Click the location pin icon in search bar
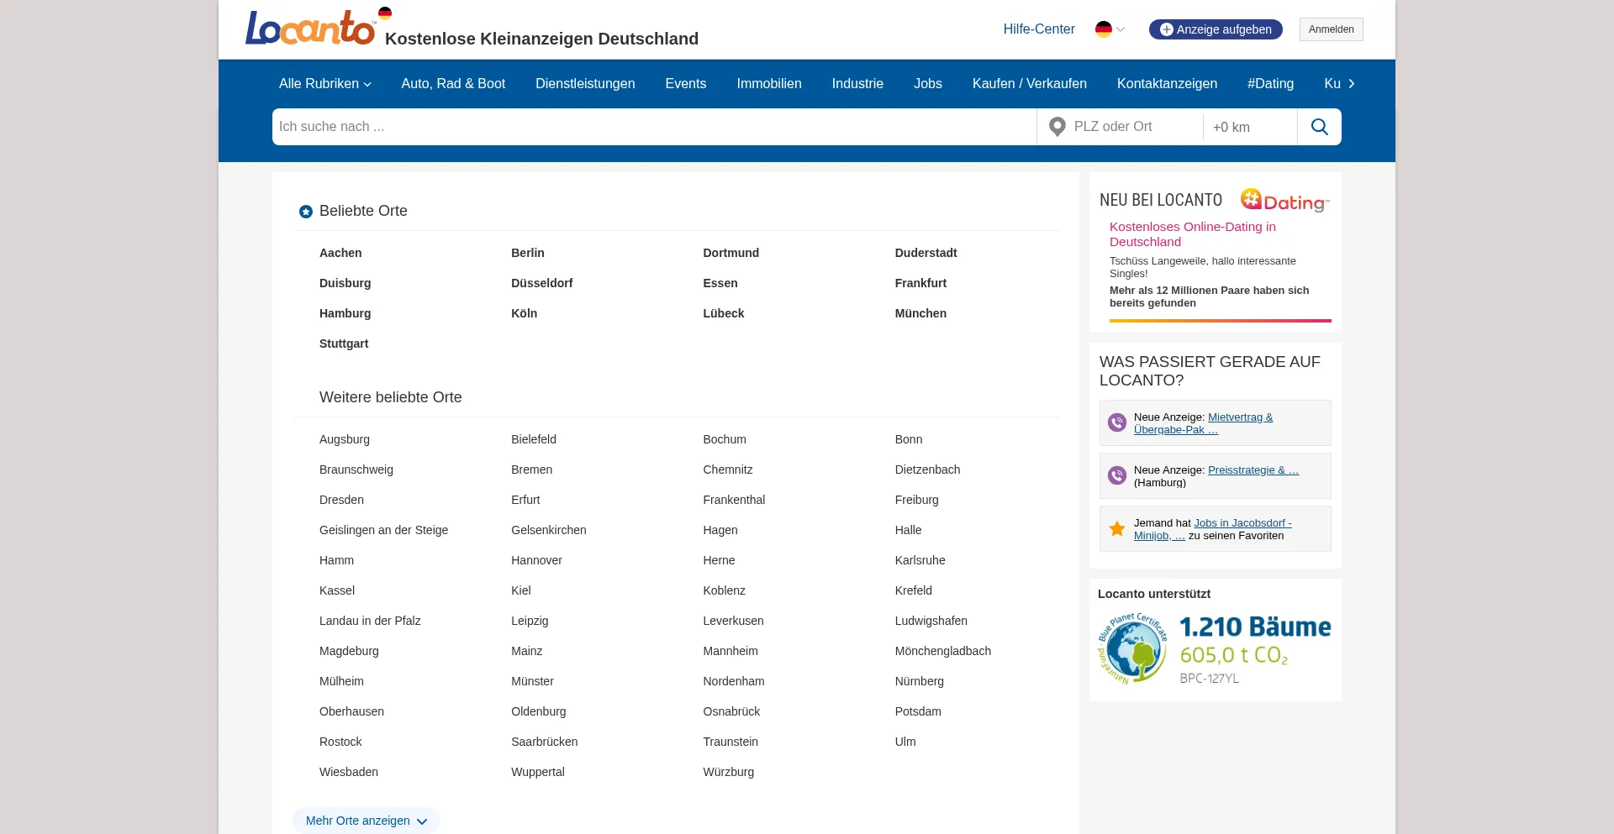1614x834 pixels. (1058, 127)
